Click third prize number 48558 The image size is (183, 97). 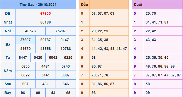(45, 49)
